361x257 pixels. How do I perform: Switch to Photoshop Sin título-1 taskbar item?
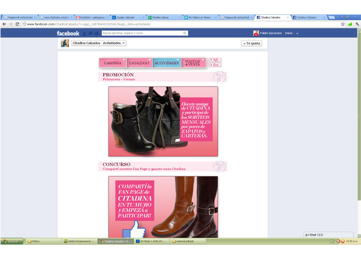point(153,241)
